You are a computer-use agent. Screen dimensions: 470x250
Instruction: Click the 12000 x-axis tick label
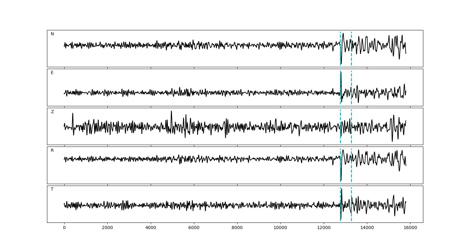pos(324,228)
